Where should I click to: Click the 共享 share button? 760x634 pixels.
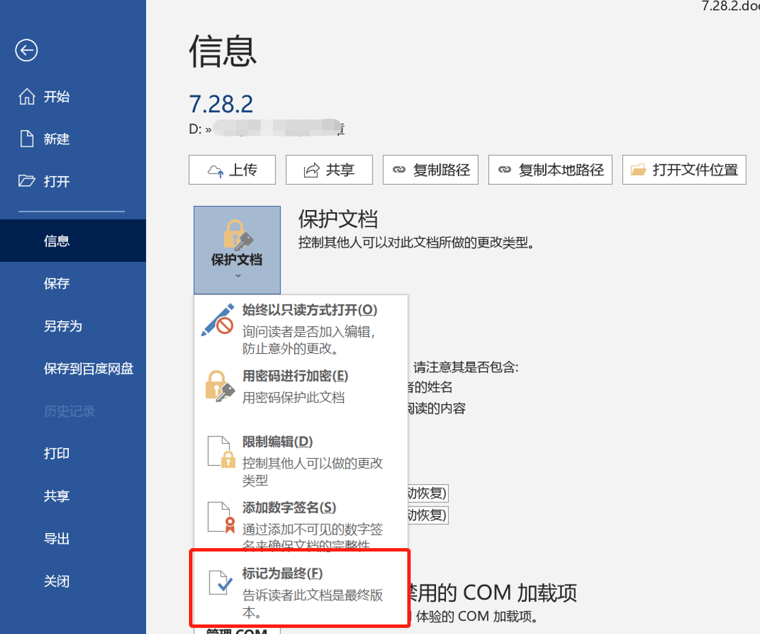[329, 170]
